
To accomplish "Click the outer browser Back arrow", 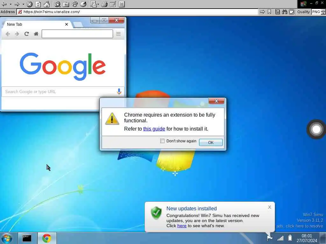I will point(4,4).
